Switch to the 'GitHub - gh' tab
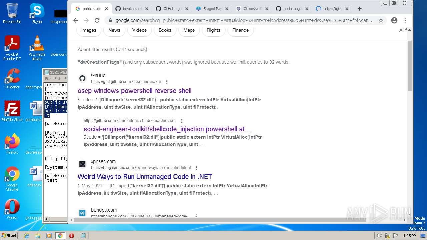The image size is (427, 240). [172, 9]
